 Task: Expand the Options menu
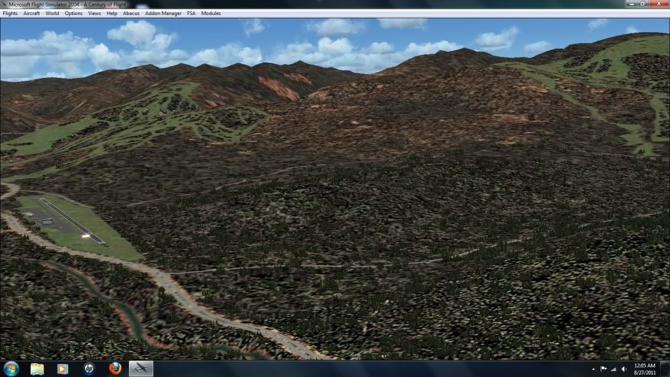coord(73,13)
